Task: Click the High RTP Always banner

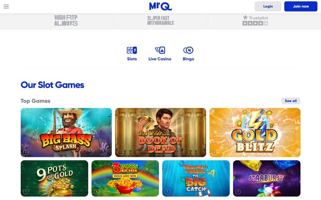Action: click(x=66, y=20)
